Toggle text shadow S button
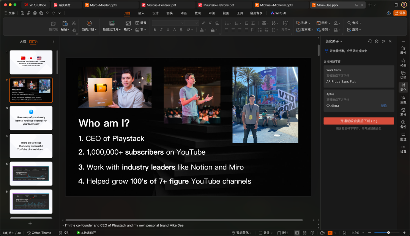 point(181,30)
